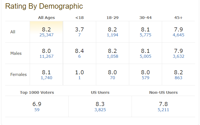This screenshot has height=125, width=200.
Task: Click the Rating By Demographic heading
Action: [44, 6]
